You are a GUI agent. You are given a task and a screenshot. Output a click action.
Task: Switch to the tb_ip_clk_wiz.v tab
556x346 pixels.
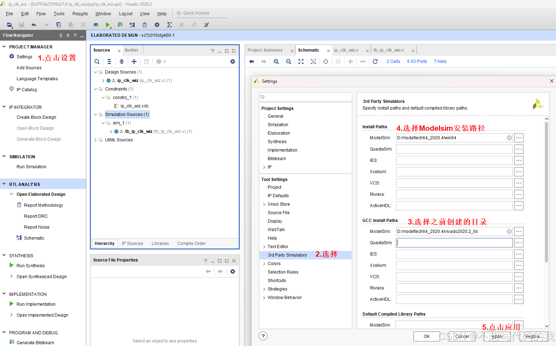(x=388, y=50)
